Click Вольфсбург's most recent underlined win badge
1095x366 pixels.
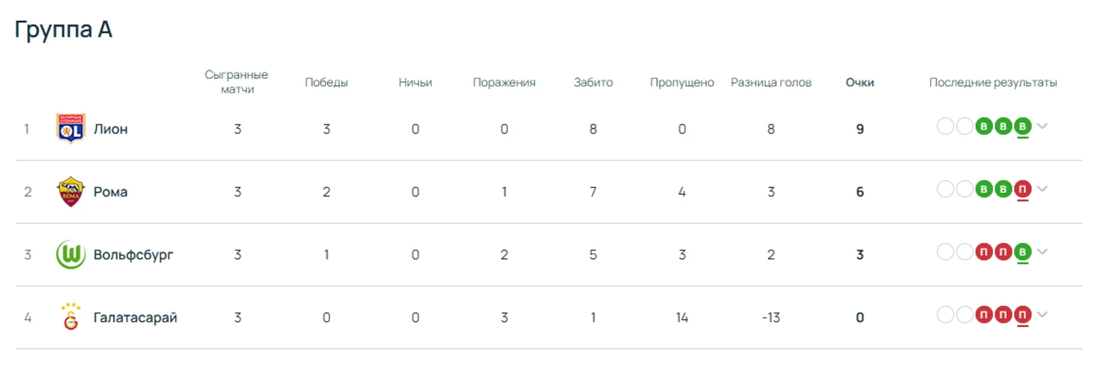tap(1021, 253)
